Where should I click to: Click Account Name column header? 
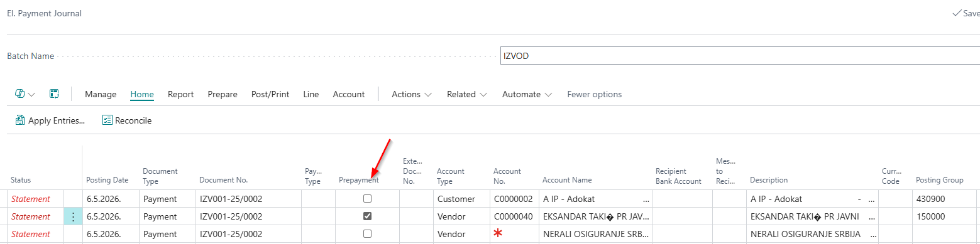click(567, 180)
